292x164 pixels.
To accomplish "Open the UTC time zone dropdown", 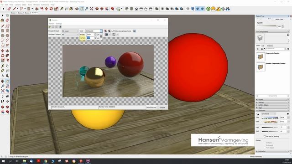I will coord(269,114).
